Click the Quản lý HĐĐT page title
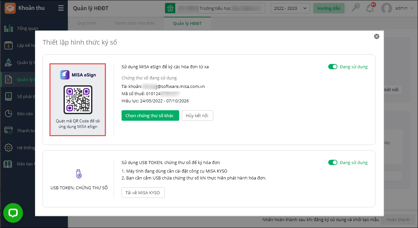Viewport: 418px width, 228px height. coord(91,8)
